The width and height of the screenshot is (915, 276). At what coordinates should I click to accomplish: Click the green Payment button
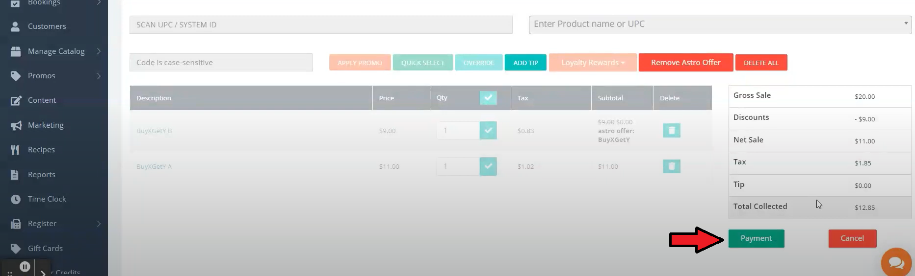pos(756,238)
